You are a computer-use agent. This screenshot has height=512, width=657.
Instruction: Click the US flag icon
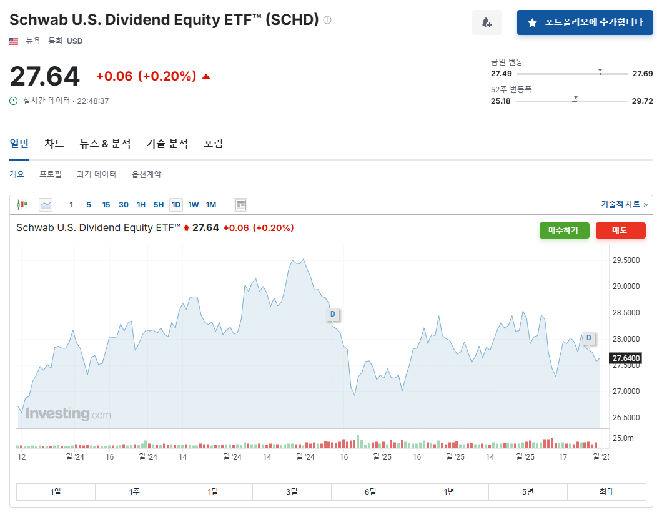tap(14, 41)
